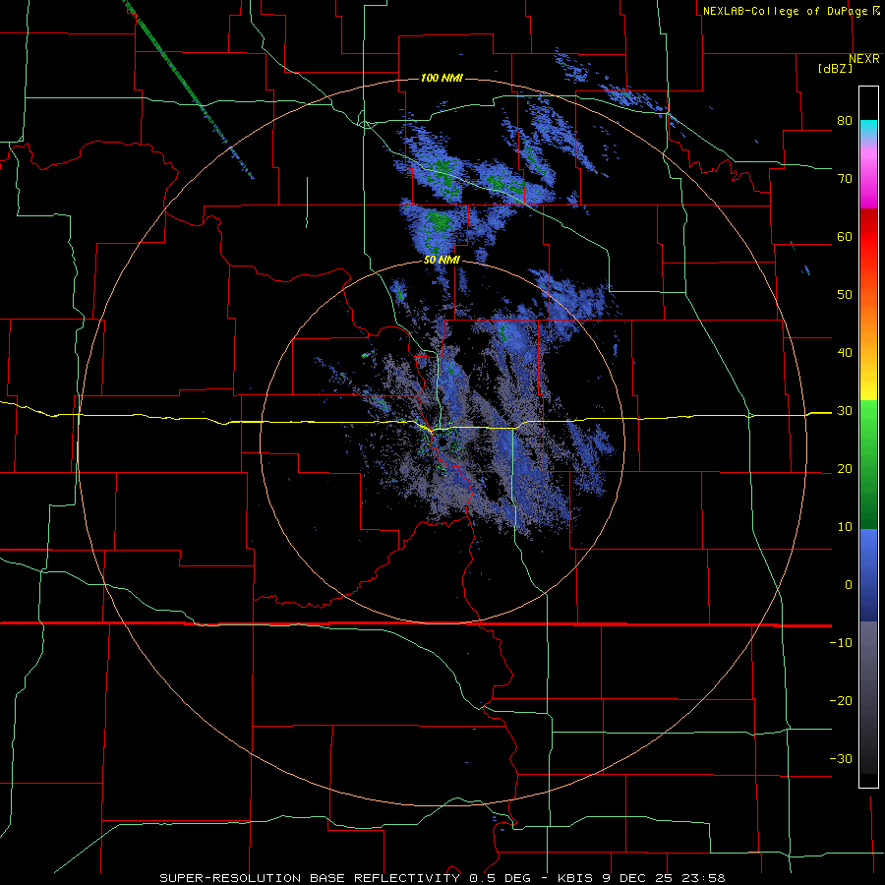This screenshot has height=885, width=885.
Task: Click the 60 dBZ scale value
Action: pos(845,236)
